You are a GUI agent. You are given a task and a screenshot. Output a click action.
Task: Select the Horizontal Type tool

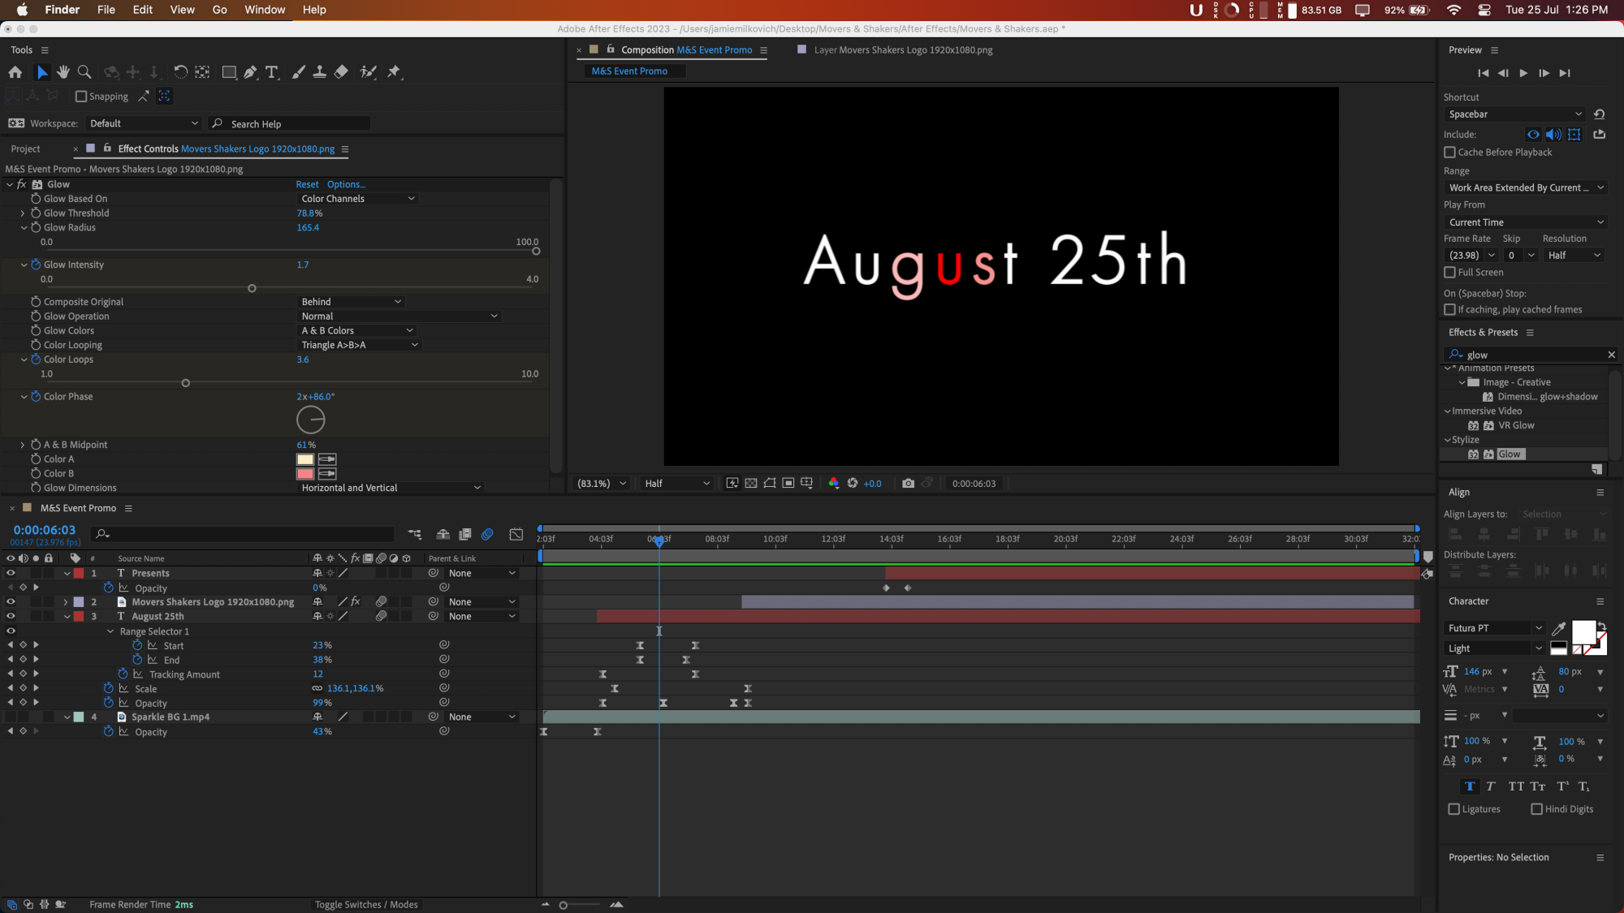tap(272, 72)
